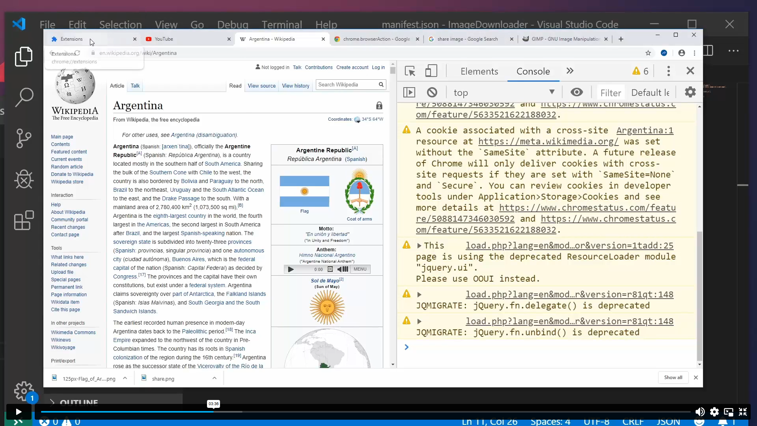The height and width of the screenshot is (426, 757).
Task: Open console settings gear icon
Action: tap(690, 92)
